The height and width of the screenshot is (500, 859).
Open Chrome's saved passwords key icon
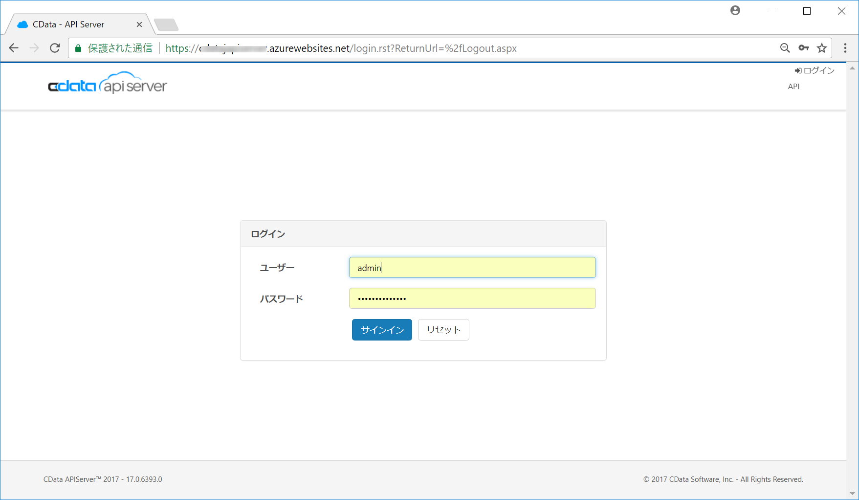pos(803,48)
